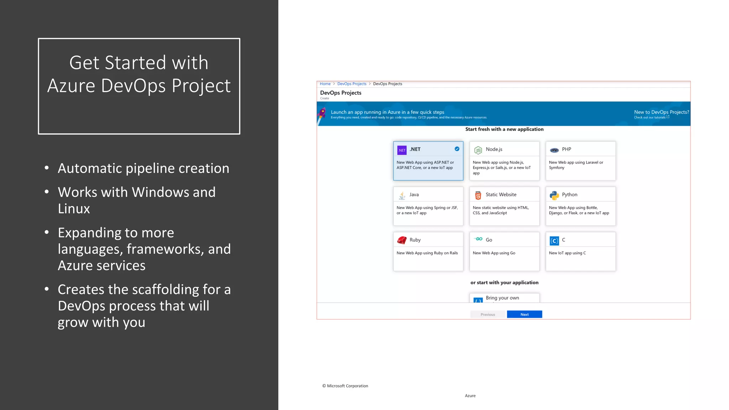Viewport: 729px width, 410px height.
Task: Click the .NET ASP.NET Core description text
Action: (x=425, y=165)
